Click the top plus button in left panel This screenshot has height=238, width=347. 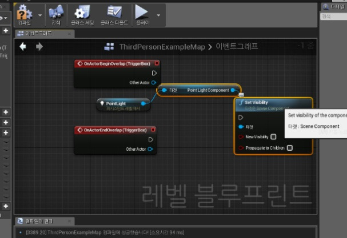pos(6,30)
